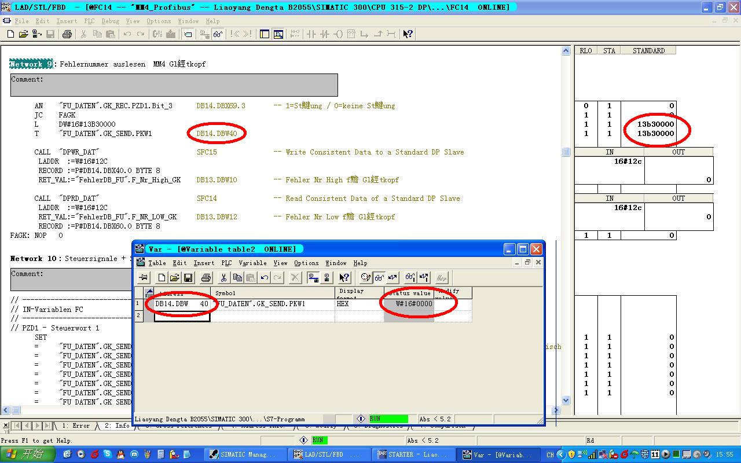
Task: Click Help pointer icon in Var toolbar
Action: tap(344, 278)
